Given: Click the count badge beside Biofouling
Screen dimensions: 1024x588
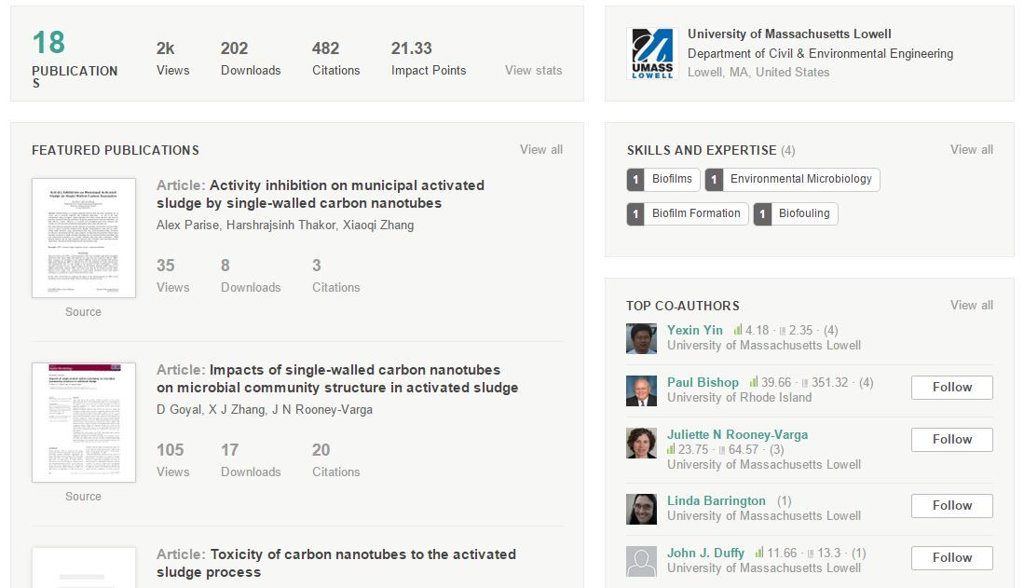Looking at the screenshot, I should (x=762, y=213).
